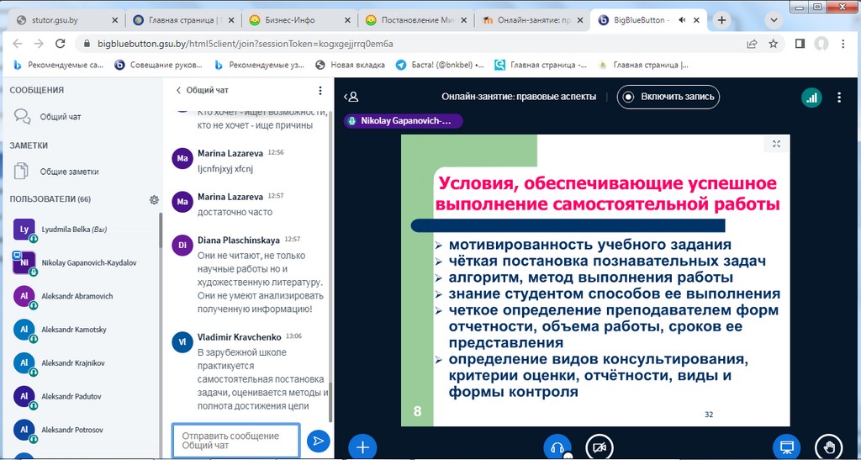Toggle the presentation display button
861x460 pixels.
click(x=787, y=447)
